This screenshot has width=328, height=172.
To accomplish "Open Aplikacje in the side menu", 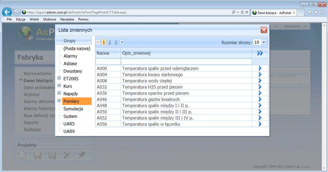I will point(32,129).
